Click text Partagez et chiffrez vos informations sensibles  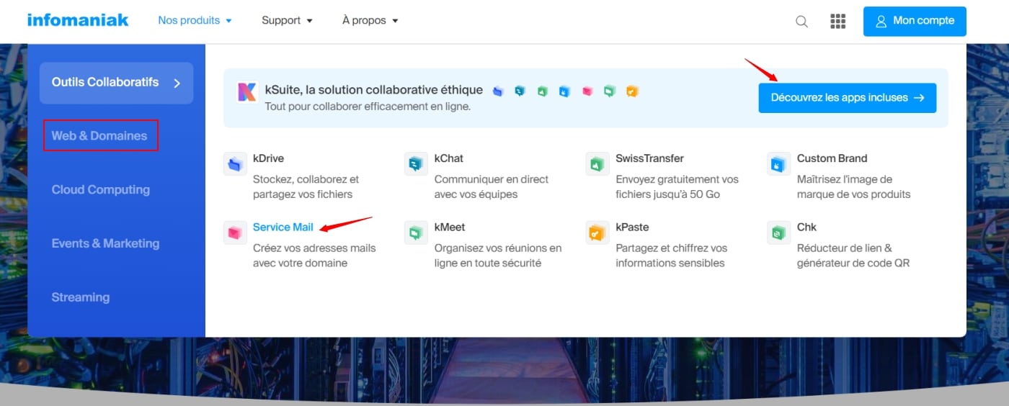pyautogui.click(x=672, y=255)
